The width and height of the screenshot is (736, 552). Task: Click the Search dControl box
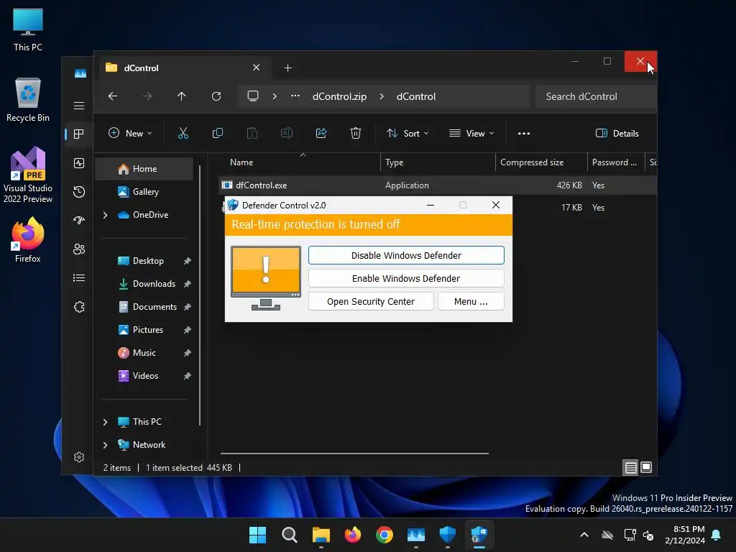click(596, 96)
